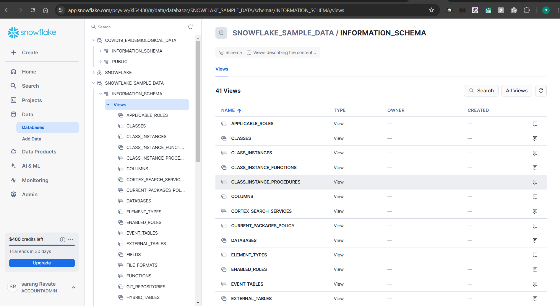Click the Snowflake logo

pos(32,32)
